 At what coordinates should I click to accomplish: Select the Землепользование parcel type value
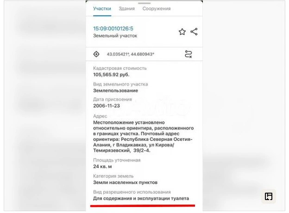tap(116, 91)
